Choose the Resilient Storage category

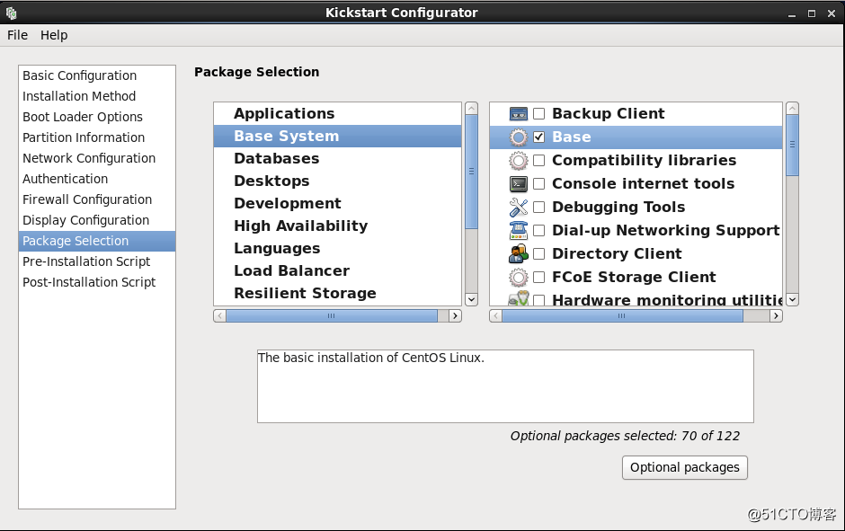337,294
